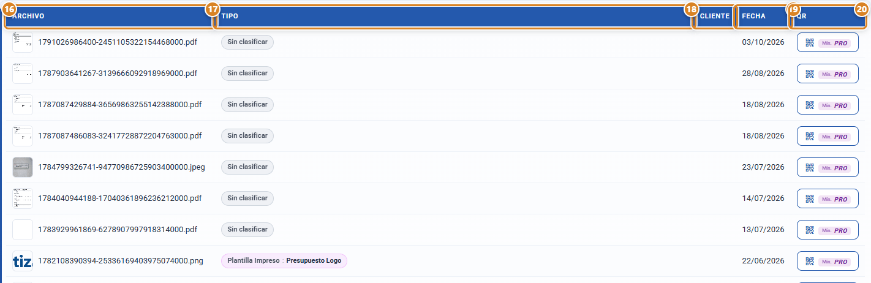Image resolution: width=871 pixels, height=283 pixels.
Task: Click date 28/08/2026
Action: [763, 74]
